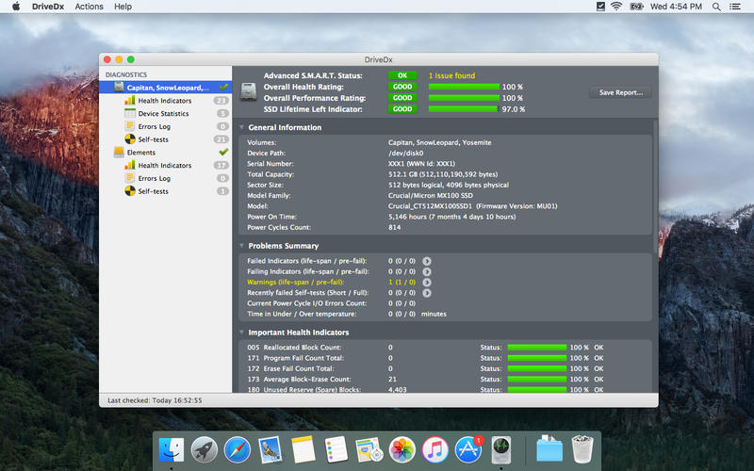Image resolution: width=754 pixels, height=471 pixels.
Task: Click the clock showing Wed 4:54 PM
Action: (x=676, y=7)
